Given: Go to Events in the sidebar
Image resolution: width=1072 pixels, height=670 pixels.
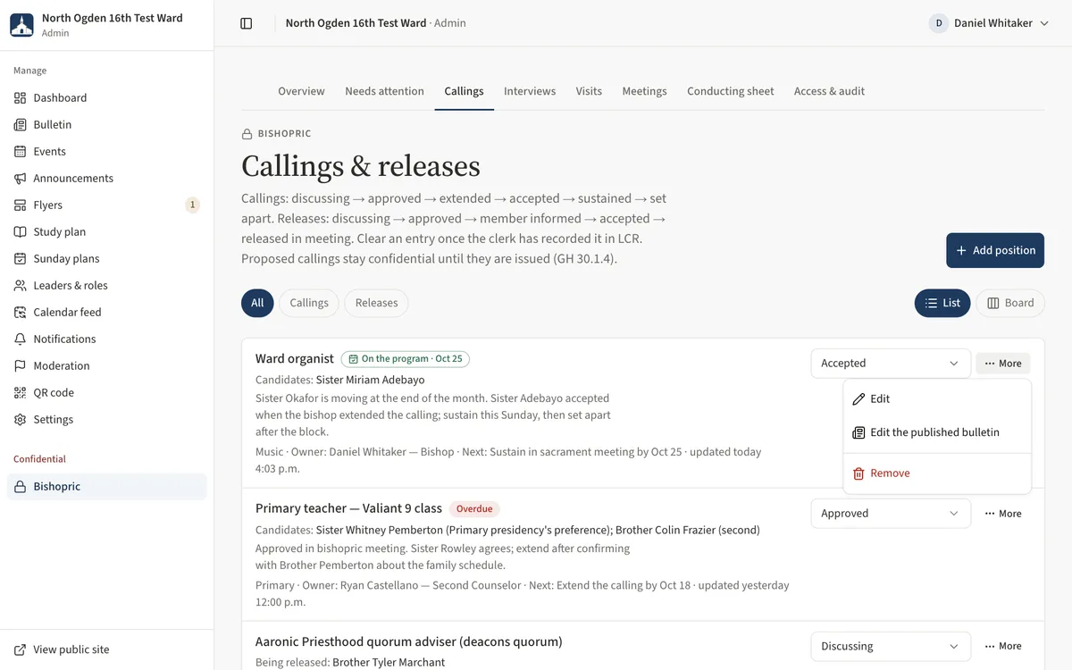Looking at the screenshot, I should point(107,151).
